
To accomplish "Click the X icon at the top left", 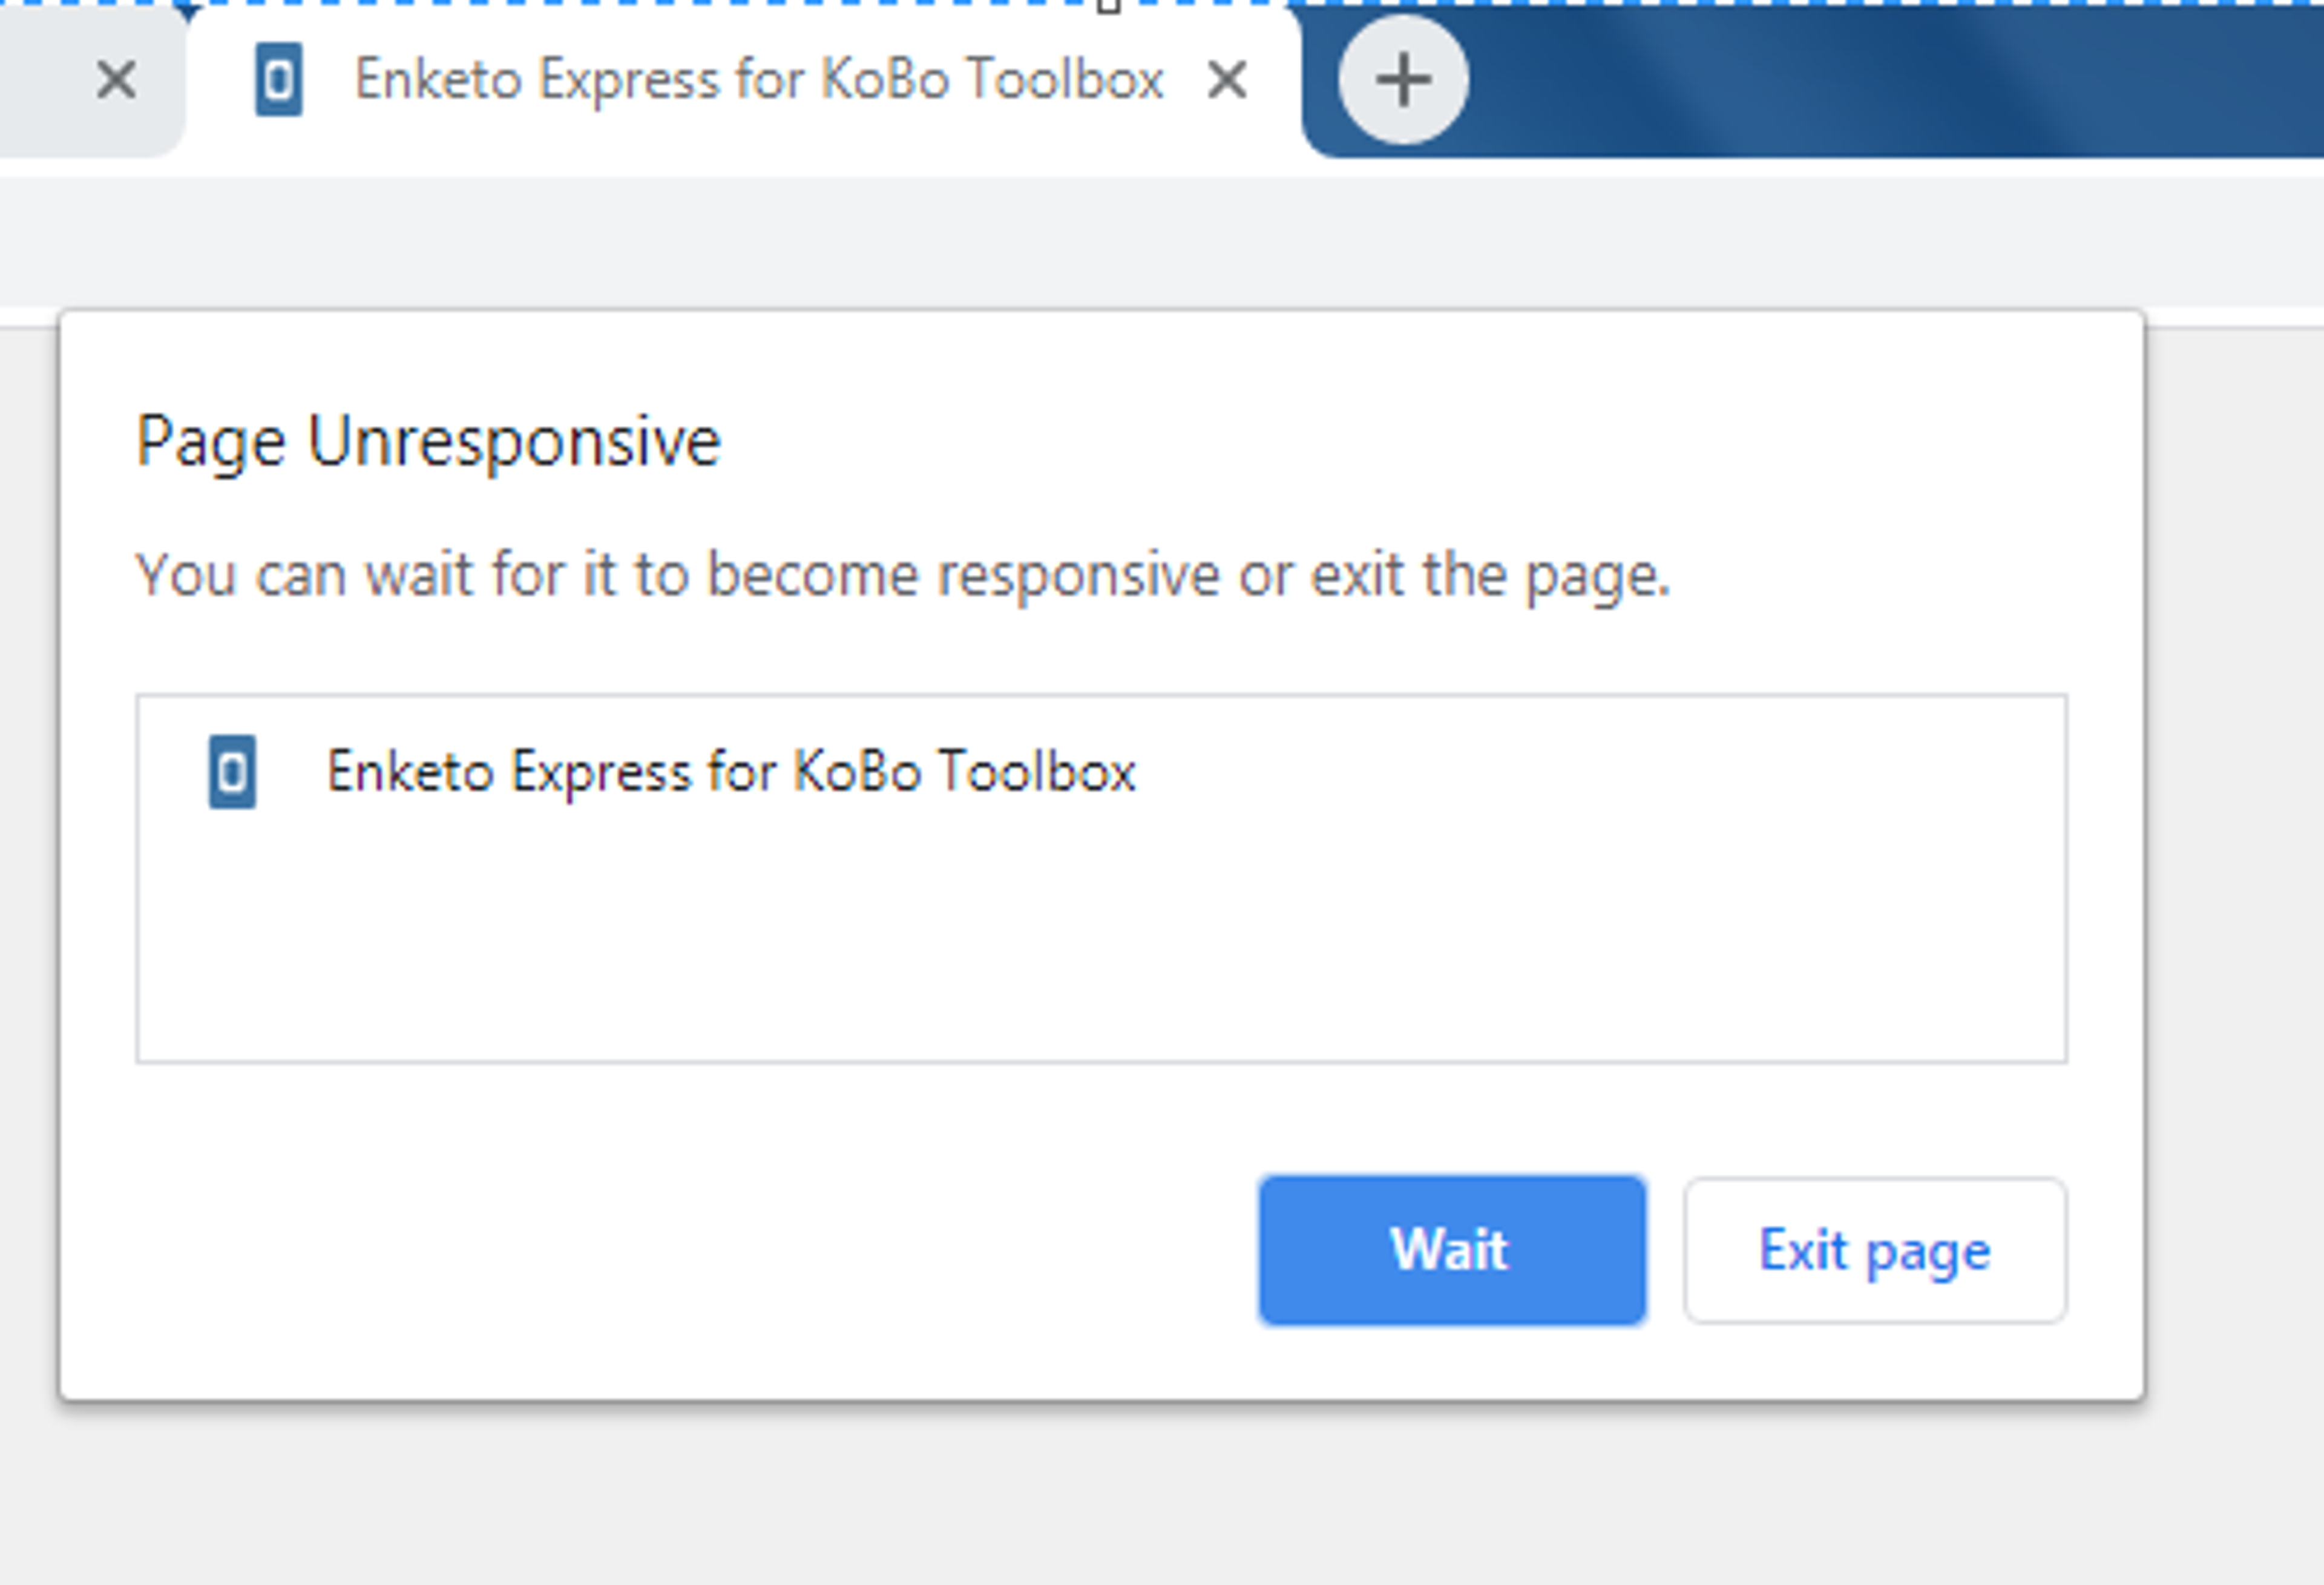I will tap(115, 80).
